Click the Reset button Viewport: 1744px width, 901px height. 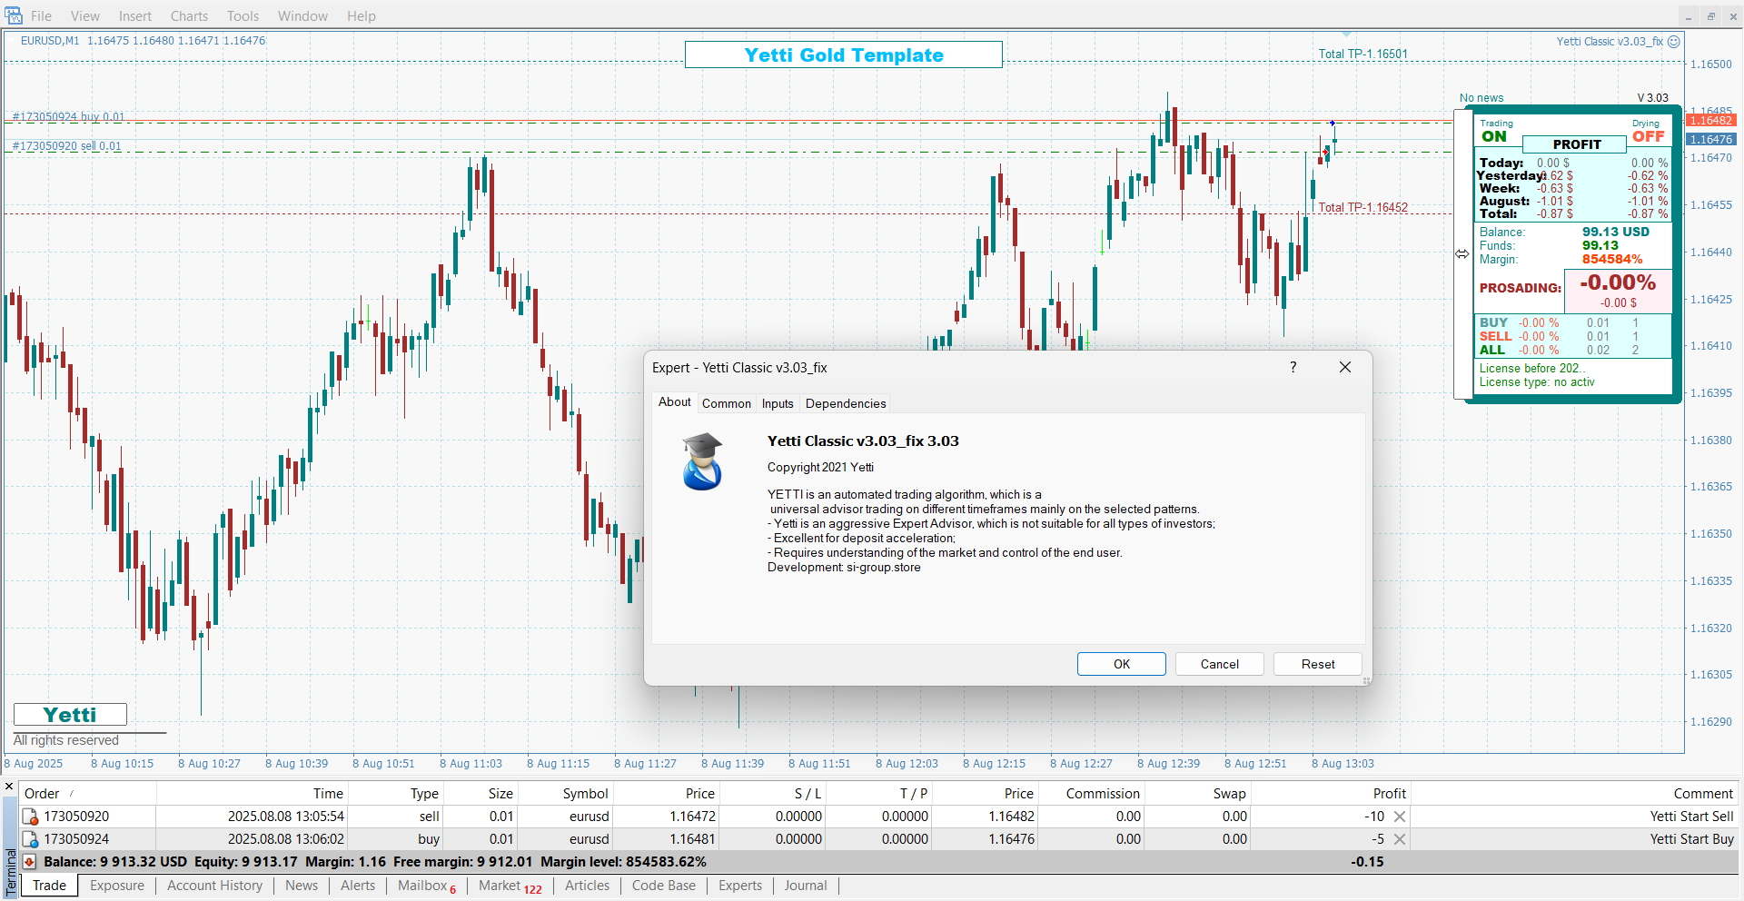click(x=1317, y=664)
